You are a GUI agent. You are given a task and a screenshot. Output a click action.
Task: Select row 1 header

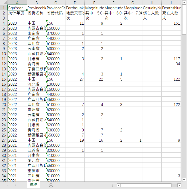[x=4, y=8]
